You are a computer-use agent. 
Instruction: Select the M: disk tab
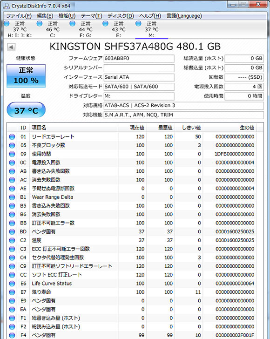(152, 30)
